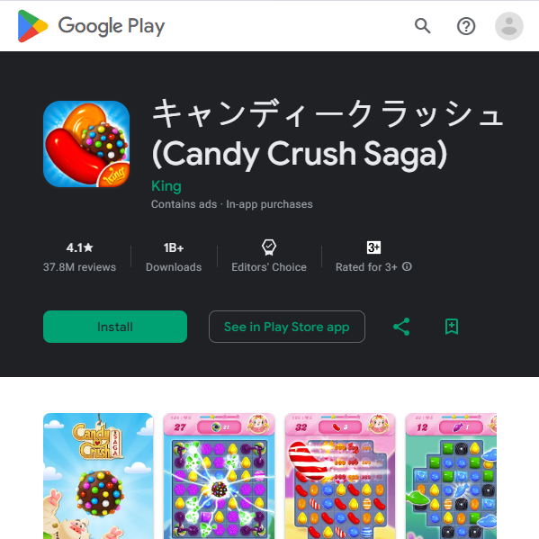
Task: Click the Candy Crush Saga app icon
Action: [x=86, y=144]
